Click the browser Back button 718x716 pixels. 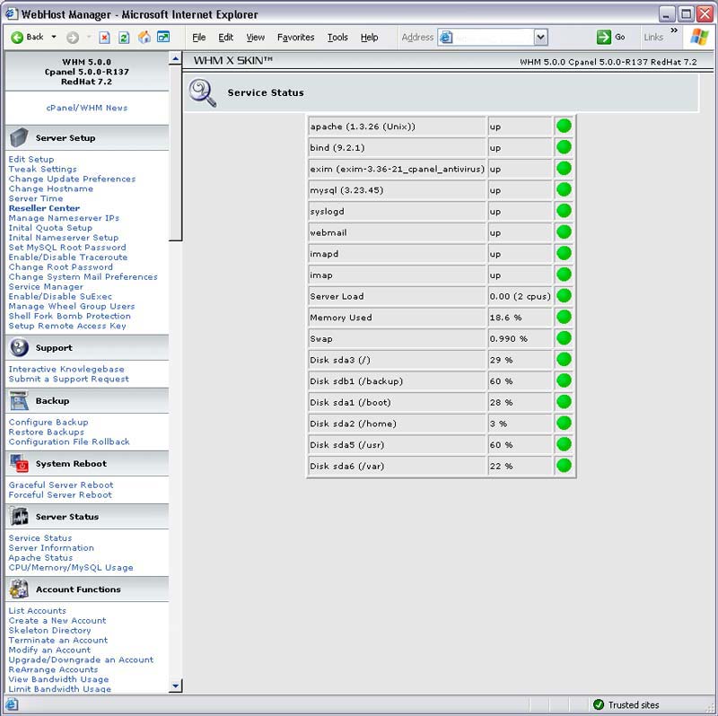pyautogui.click(x=27, y=37)
